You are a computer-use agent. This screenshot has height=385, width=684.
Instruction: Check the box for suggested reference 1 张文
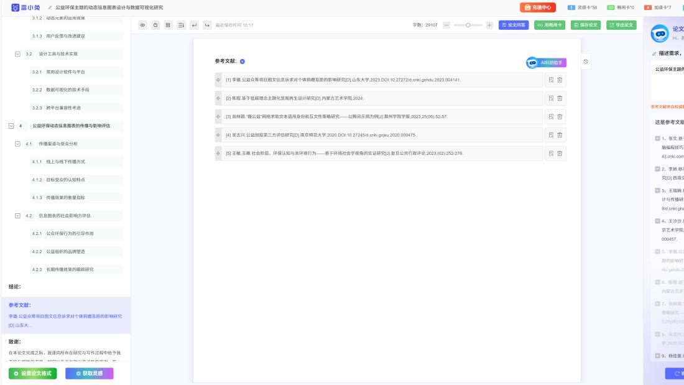coord(657,138)
